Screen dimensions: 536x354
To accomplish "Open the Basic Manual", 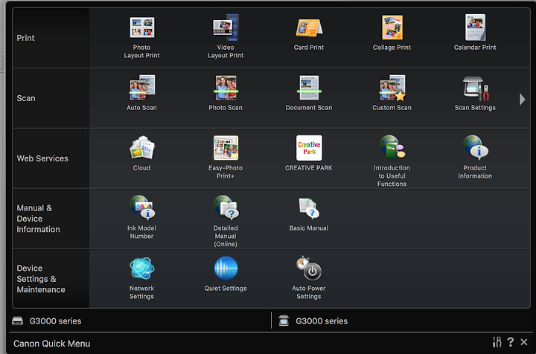I will coord(309,214).
